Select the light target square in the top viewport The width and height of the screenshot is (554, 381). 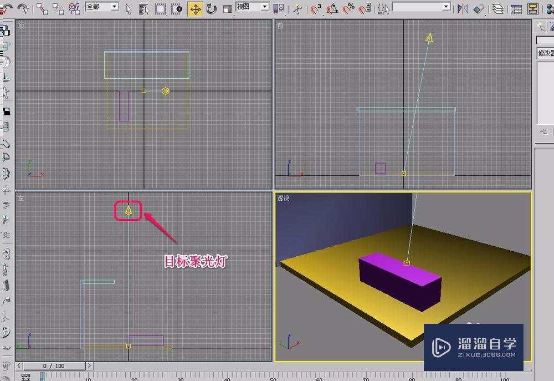coord(144,91)
